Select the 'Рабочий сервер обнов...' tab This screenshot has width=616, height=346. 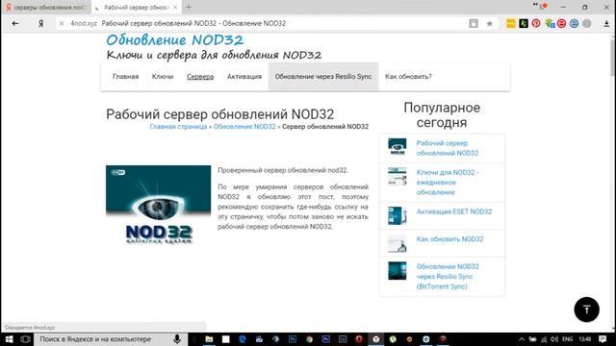click(x=137, y=8)
